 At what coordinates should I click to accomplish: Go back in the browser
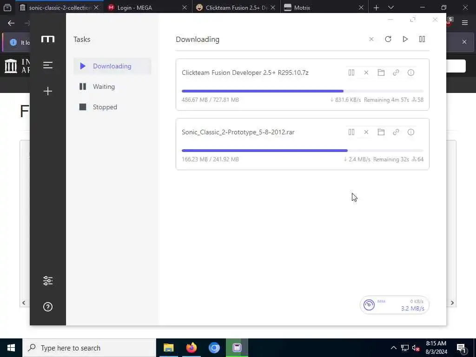pos(11,23)
